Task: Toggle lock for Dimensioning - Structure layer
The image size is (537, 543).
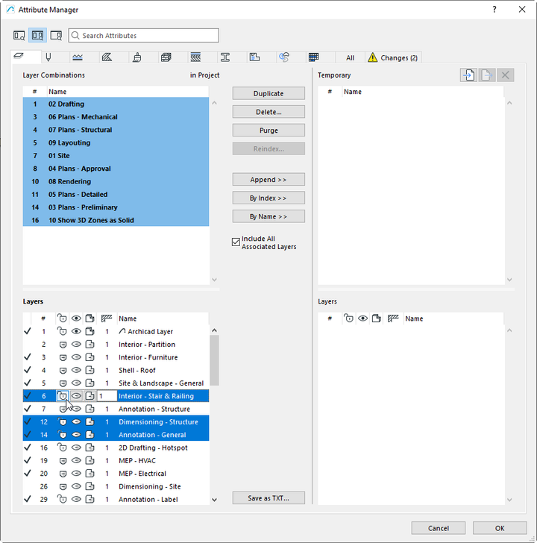Action: [62, 421]
